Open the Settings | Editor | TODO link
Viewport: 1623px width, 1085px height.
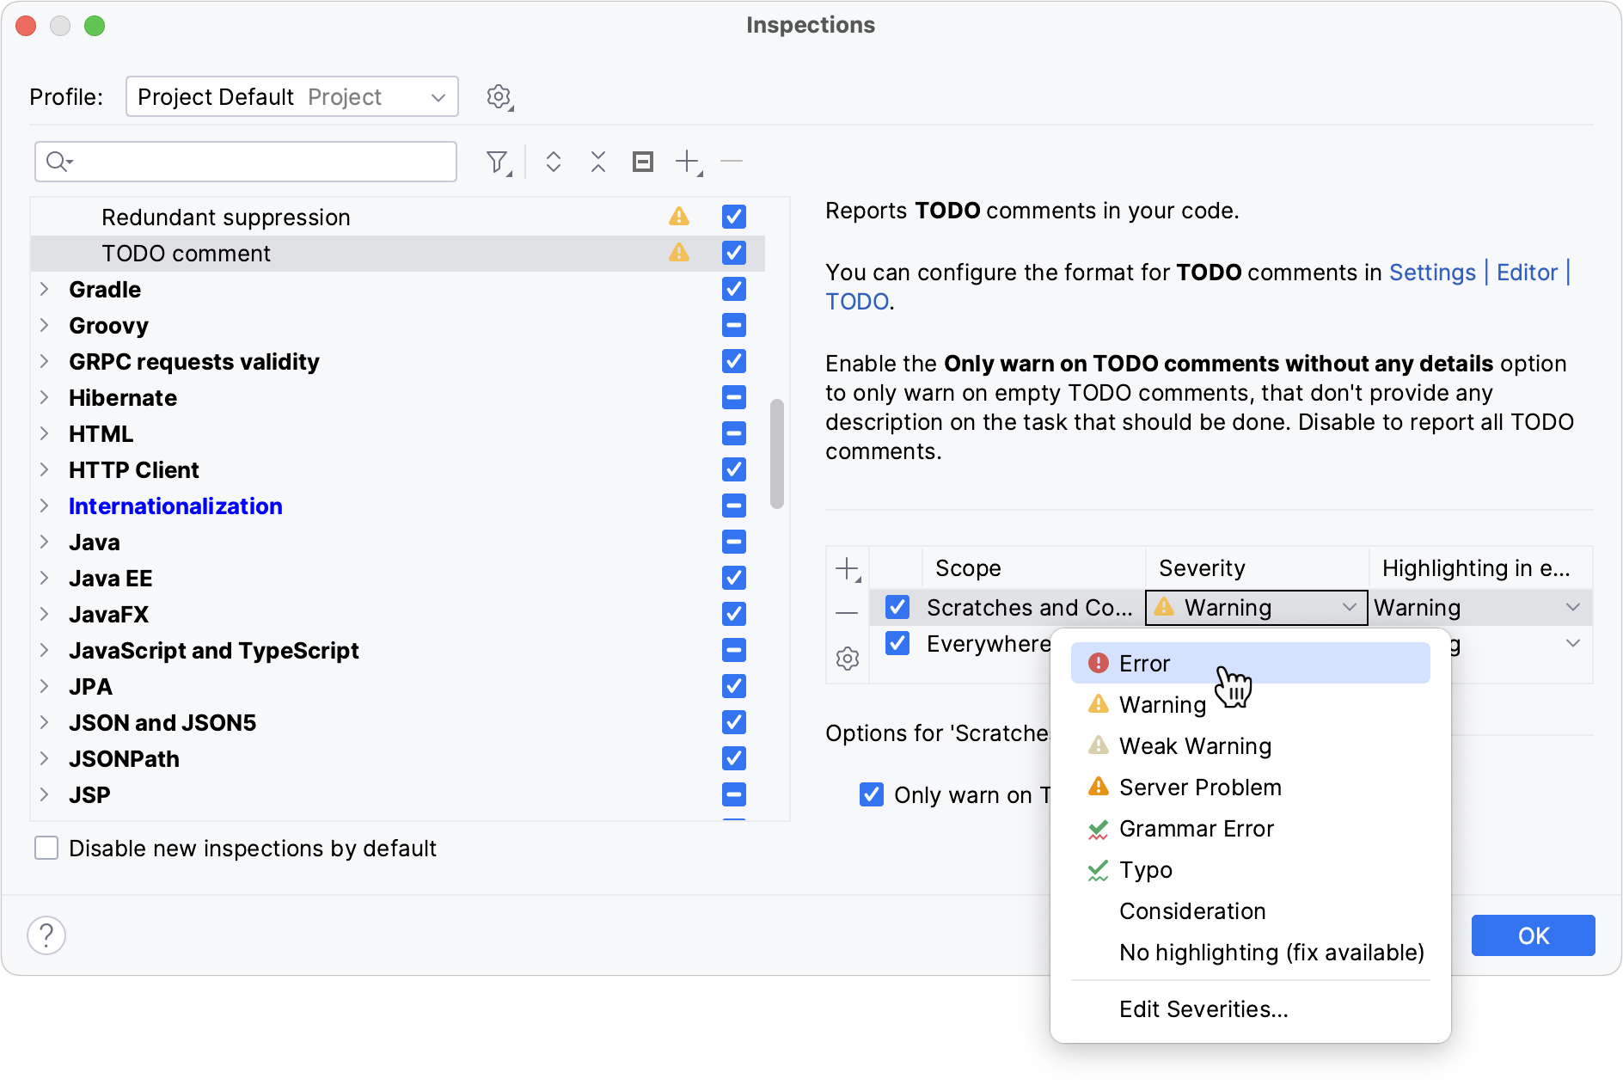point(1432,273)
